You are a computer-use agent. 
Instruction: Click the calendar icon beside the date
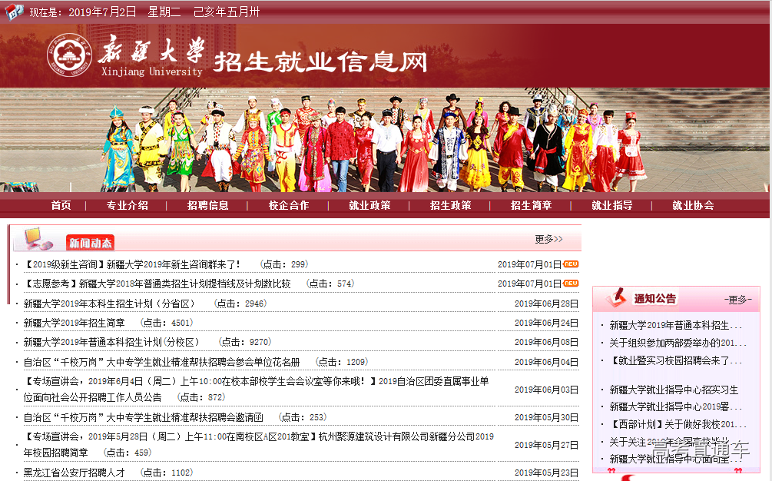pos(14,12)
